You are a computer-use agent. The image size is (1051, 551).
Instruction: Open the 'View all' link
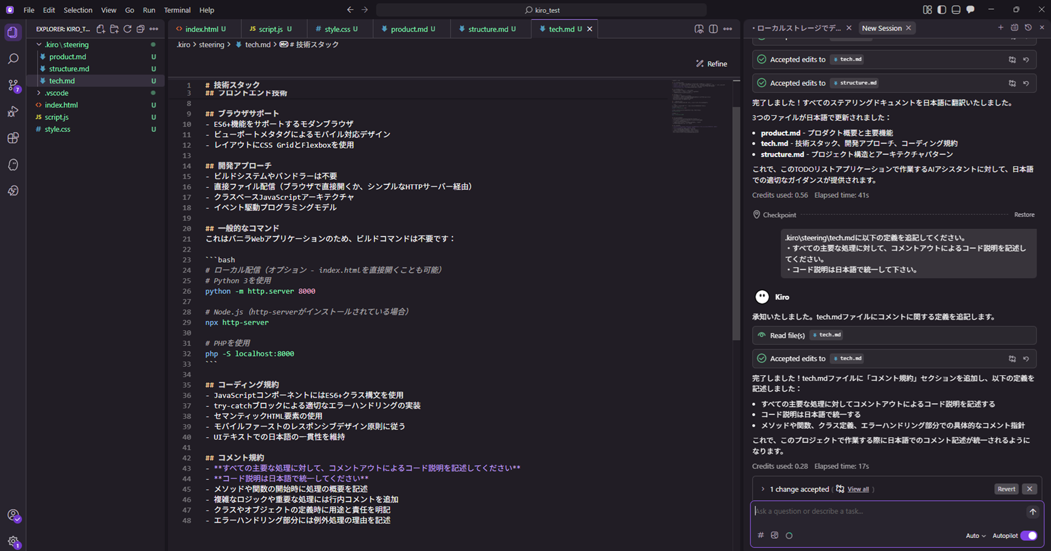pyautogui.click(x=858, y=488)
